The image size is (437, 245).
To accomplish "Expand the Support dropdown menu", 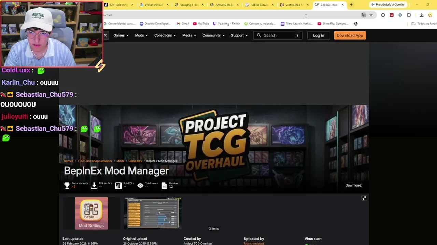I will [239, 35].
